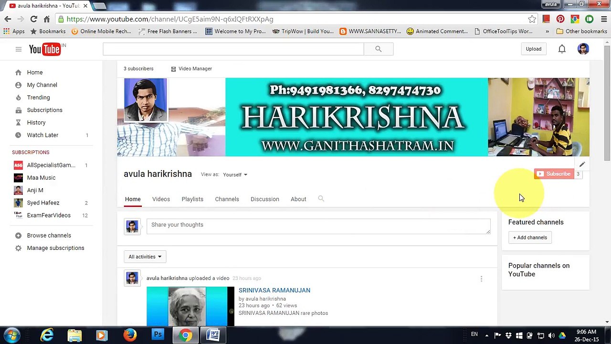Open the Ramanujan video thumbnail
Viewport: 611px width, 344px height.
point(190,306)
